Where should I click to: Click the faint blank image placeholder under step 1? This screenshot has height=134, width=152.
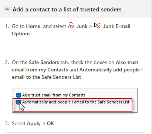tap(31, 48)
